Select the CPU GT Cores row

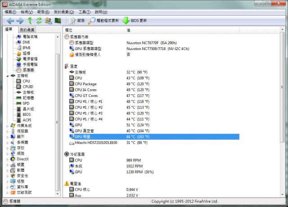154,96
